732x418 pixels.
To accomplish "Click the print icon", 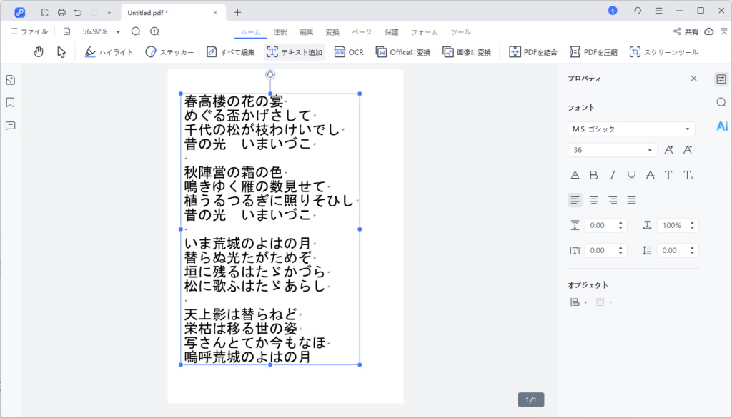I will click(x=61, y=11).
